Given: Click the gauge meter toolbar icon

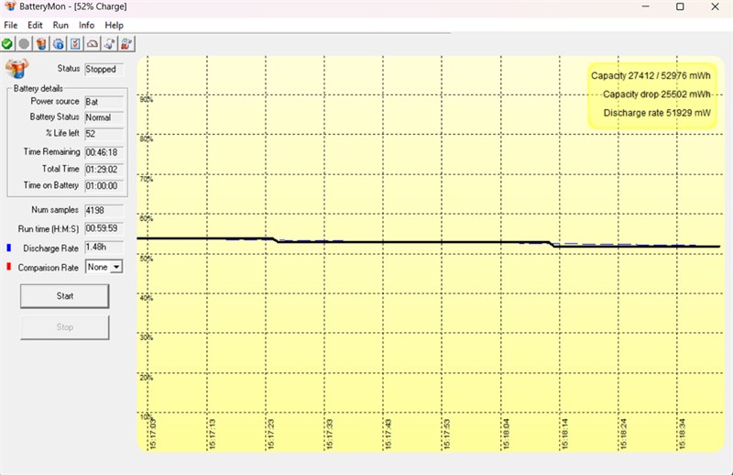Looking at the screenshot, I should 93,44.
